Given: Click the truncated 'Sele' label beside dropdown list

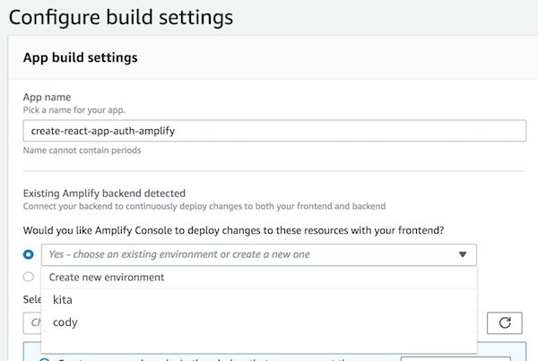Looking at the screenshot, I should (32, 299).
